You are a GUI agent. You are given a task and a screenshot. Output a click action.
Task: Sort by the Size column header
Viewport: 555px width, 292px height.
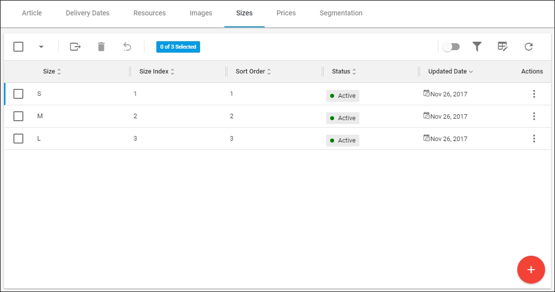(x=52, y=71)
